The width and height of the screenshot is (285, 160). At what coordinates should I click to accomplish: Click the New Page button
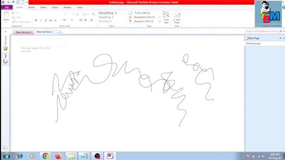coord(252,38)
